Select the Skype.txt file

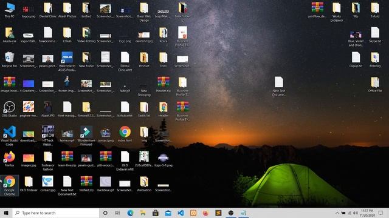(375, 35)
